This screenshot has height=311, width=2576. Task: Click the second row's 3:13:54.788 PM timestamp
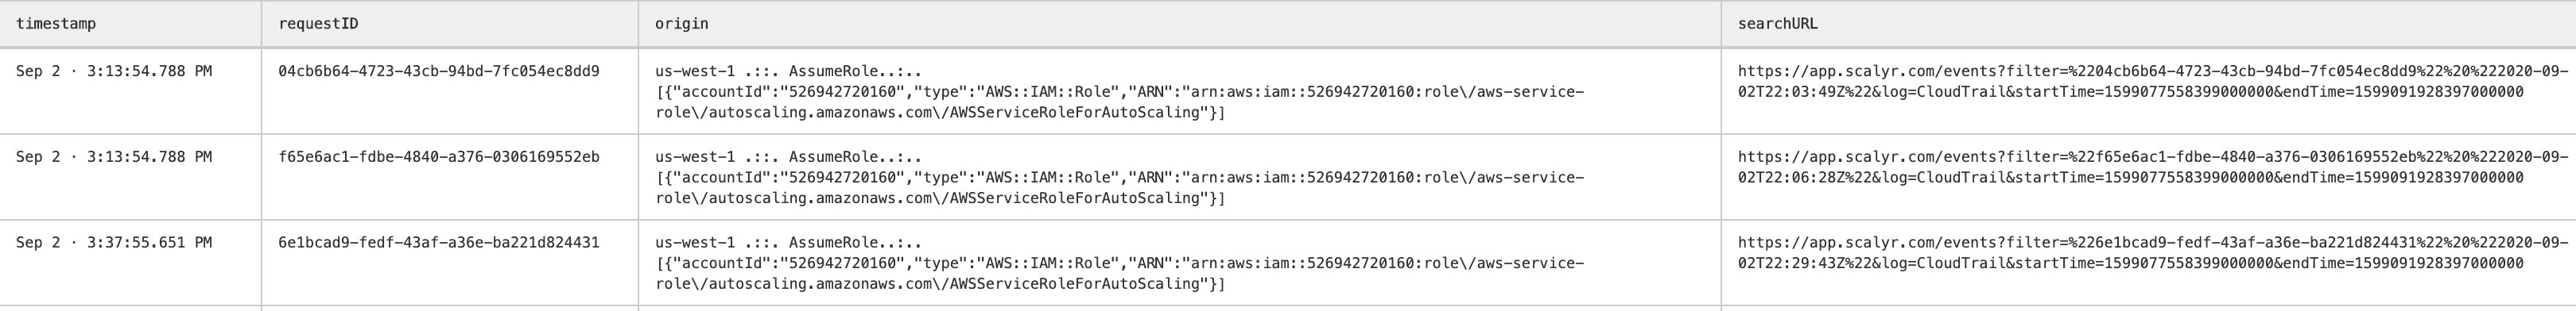click(x=114, y=158)
